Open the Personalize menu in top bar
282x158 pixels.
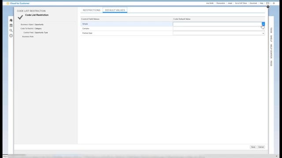(220, 3)
